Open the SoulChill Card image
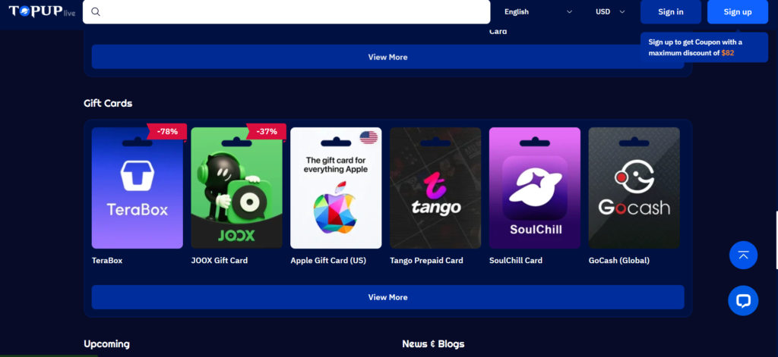This screenshot has height=357, width=778. [534, 188]
